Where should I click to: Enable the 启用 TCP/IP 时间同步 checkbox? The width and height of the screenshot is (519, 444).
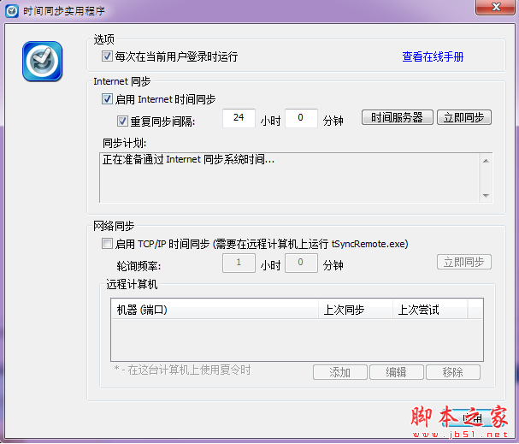tap(107, 244)
